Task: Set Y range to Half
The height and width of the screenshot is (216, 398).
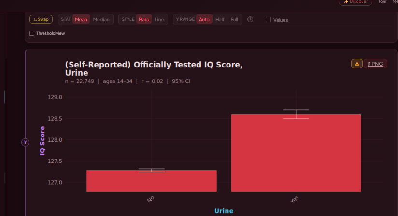Action: 220,20
